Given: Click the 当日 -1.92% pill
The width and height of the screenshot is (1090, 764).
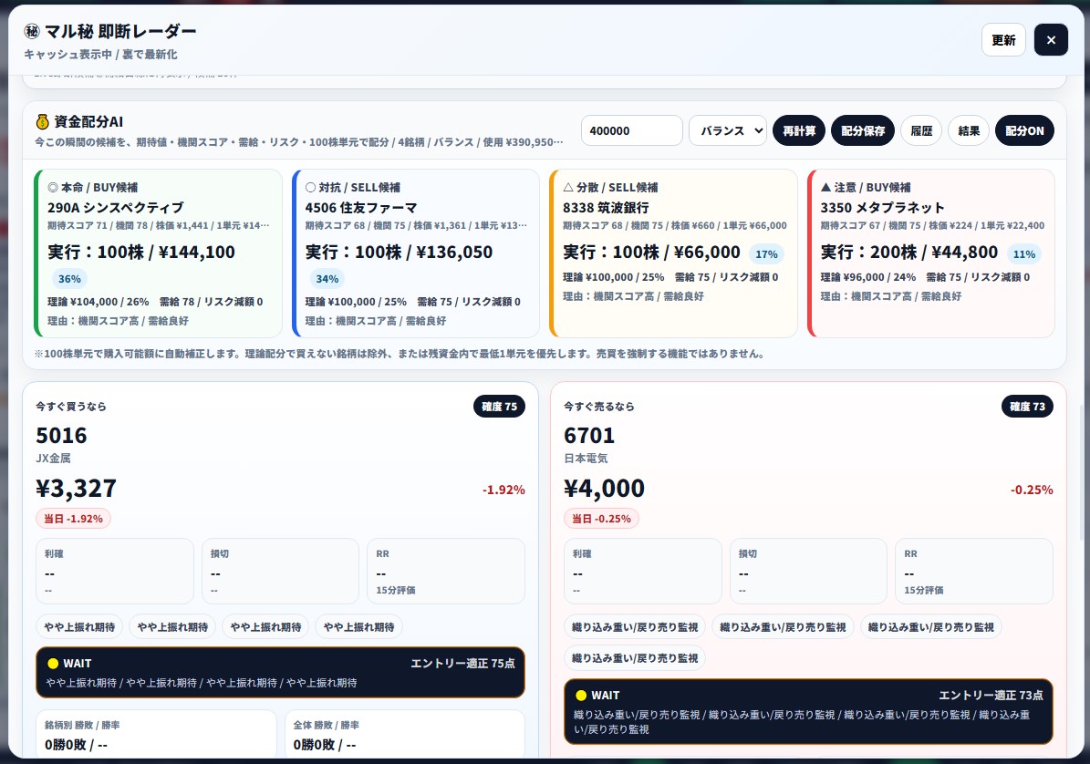Looking at the screenshot, I should [73, 518].
